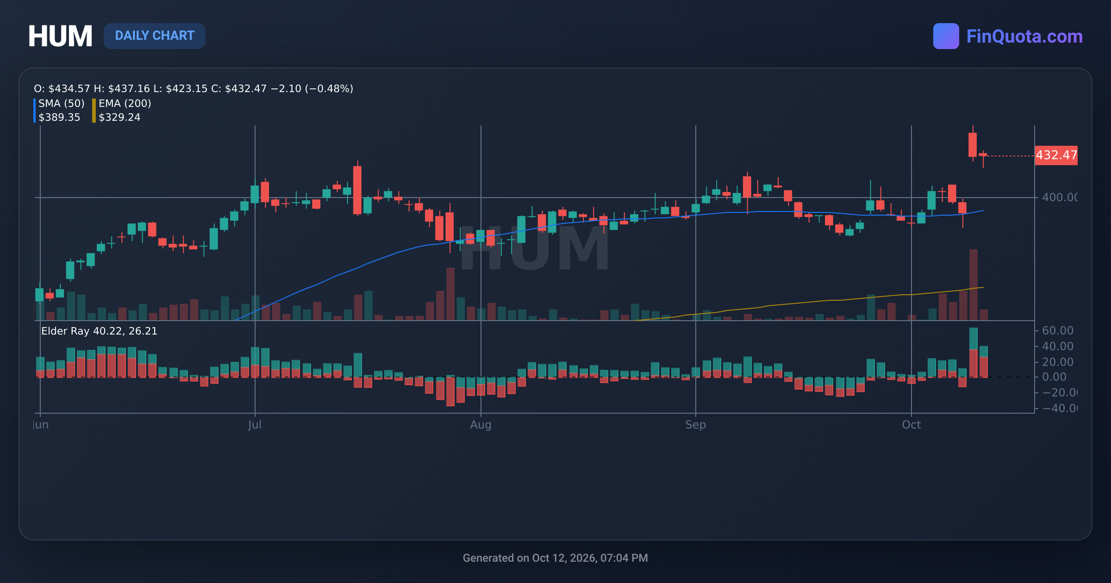1111x583 pixels.
Task: Click the Oct date axis label
Action: click(x=911, y=425)
